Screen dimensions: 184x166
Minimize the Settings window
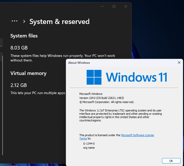102,6
